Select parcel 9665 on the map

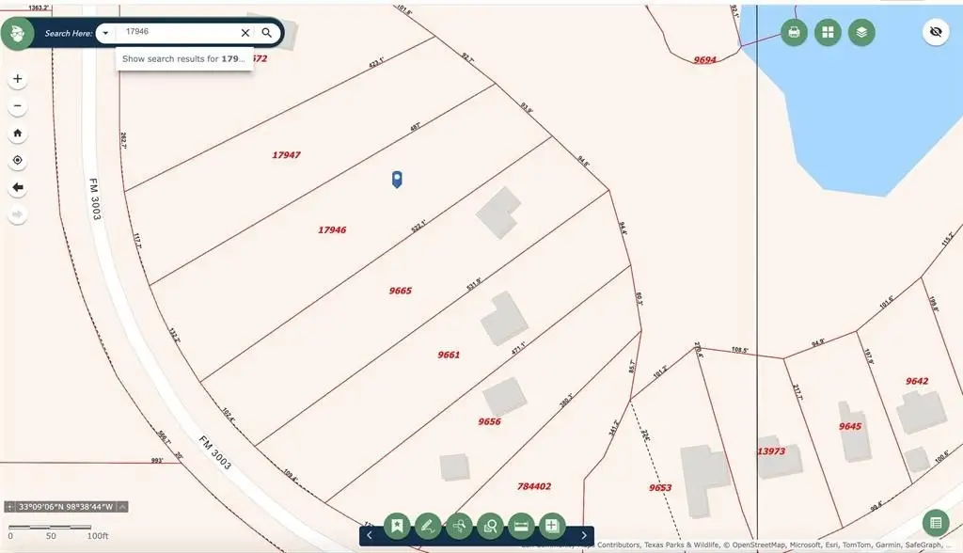pos(400,292)
